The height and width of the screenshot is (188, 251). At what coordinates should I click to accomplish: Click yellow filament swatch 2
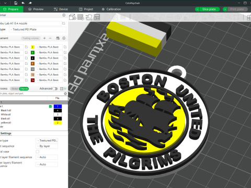point(32,47)
